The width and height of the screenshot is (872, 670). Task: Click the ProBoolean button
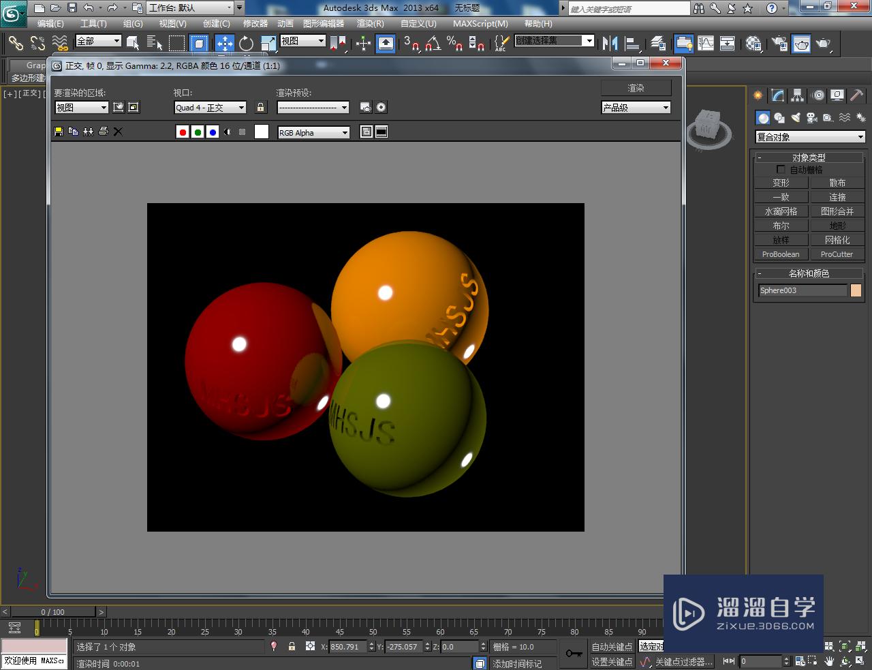tap(781, 254)
